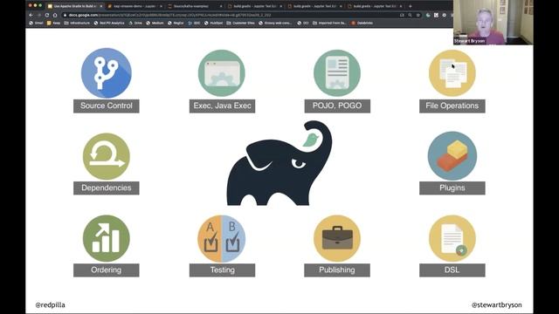Click the POJO, POGO label
559x314 pixels.
click(337, 106)
